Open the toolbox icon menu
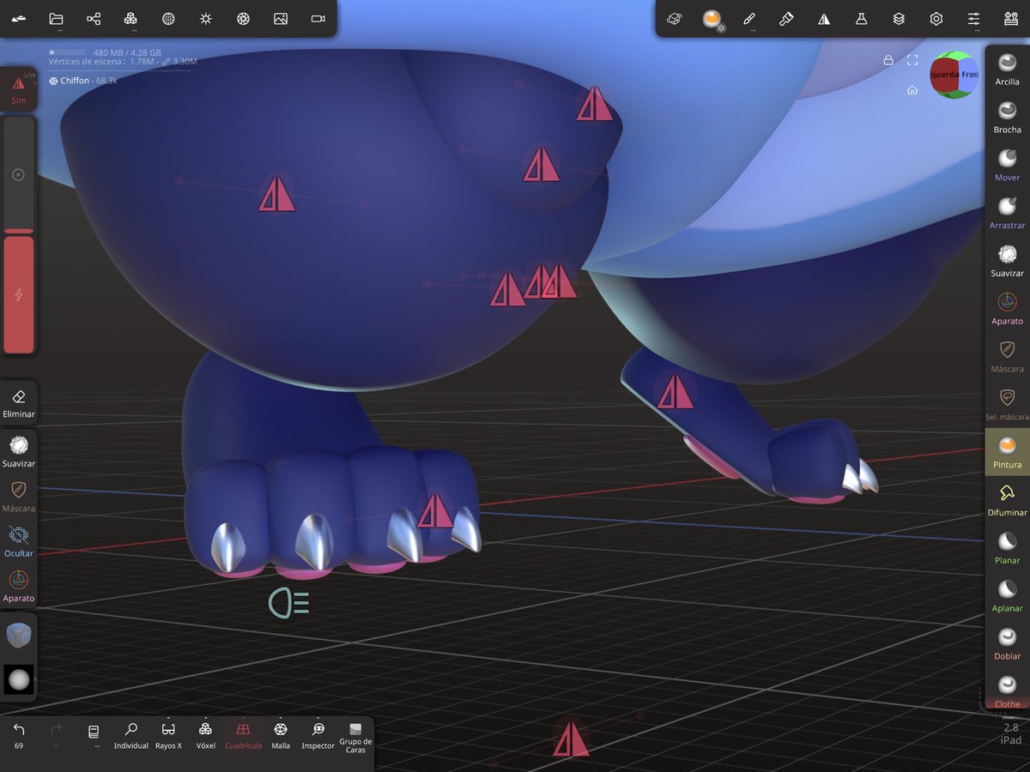Screen dimensions: 1030x772 coord(1011,18)
